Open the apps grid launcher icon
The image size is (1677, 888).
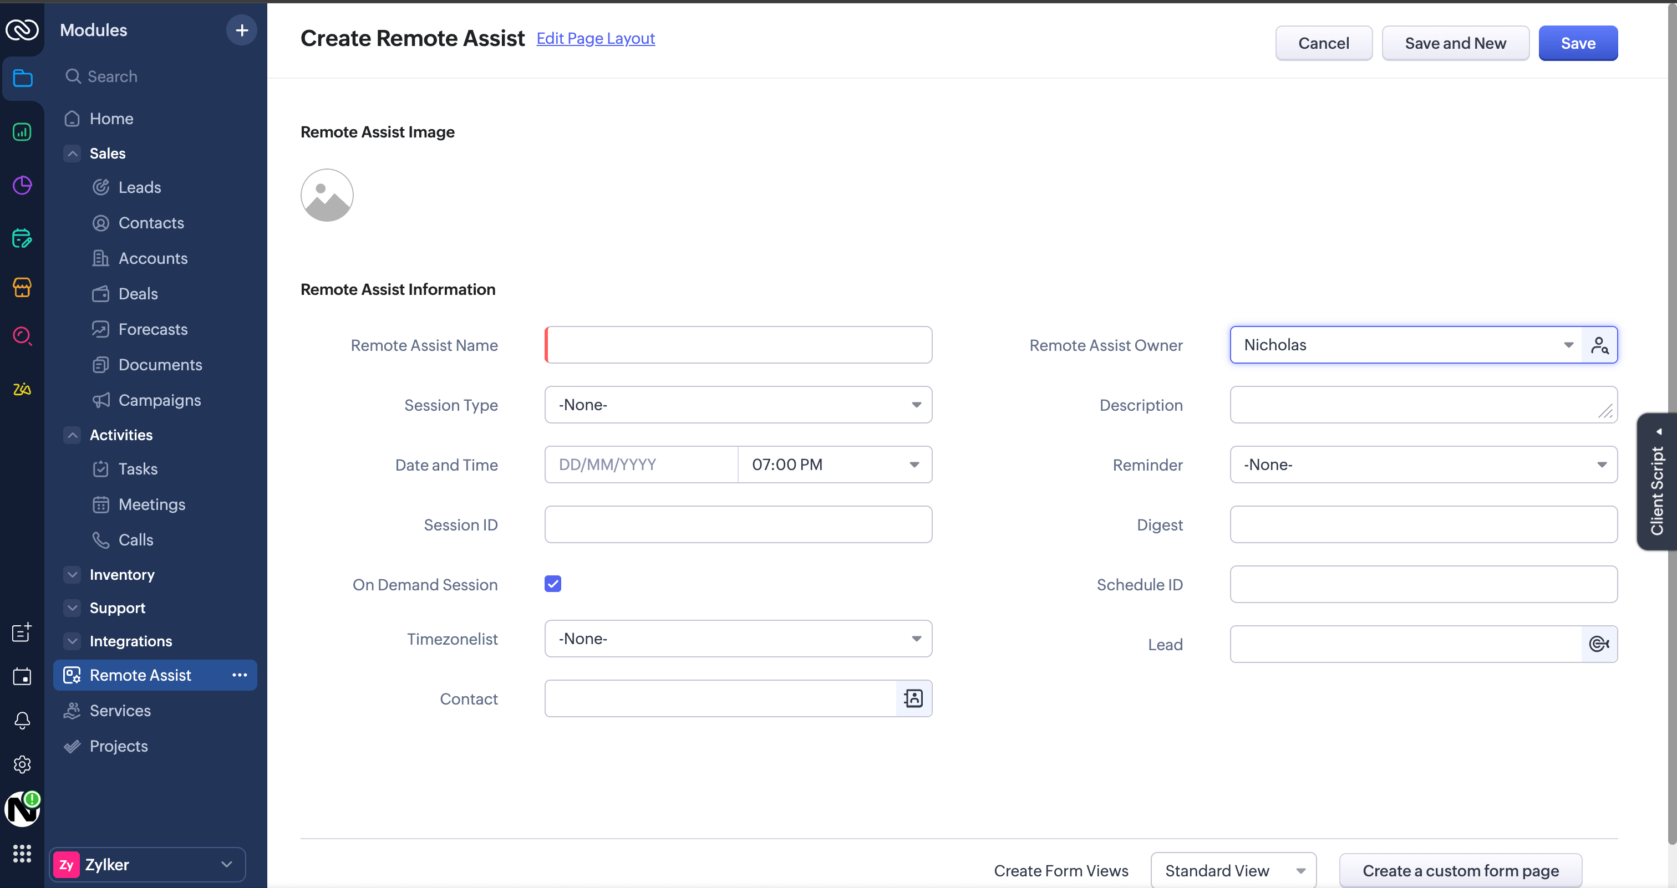(x=22, y=853)
